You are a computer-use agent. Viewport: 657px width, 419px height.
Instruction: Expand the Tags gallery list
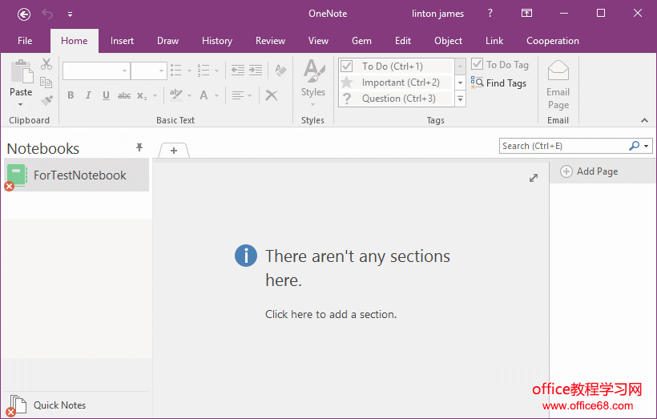[460, 99]
